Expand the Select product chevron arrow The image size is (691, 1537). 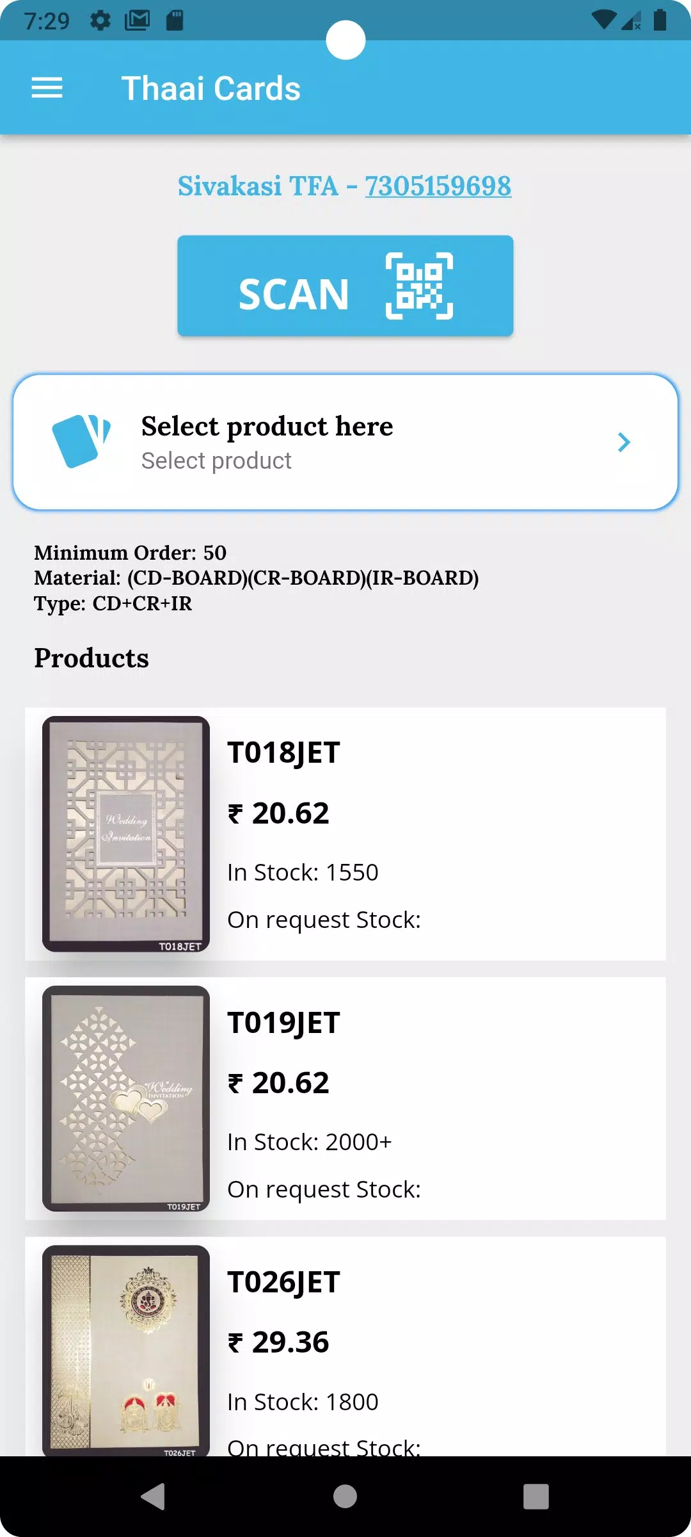[x=624, y=442]
